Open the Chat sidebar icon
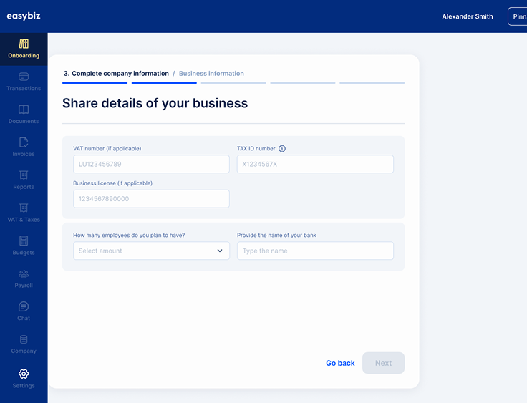The height and width of the screenshot is (403, 527). point(24,307)
